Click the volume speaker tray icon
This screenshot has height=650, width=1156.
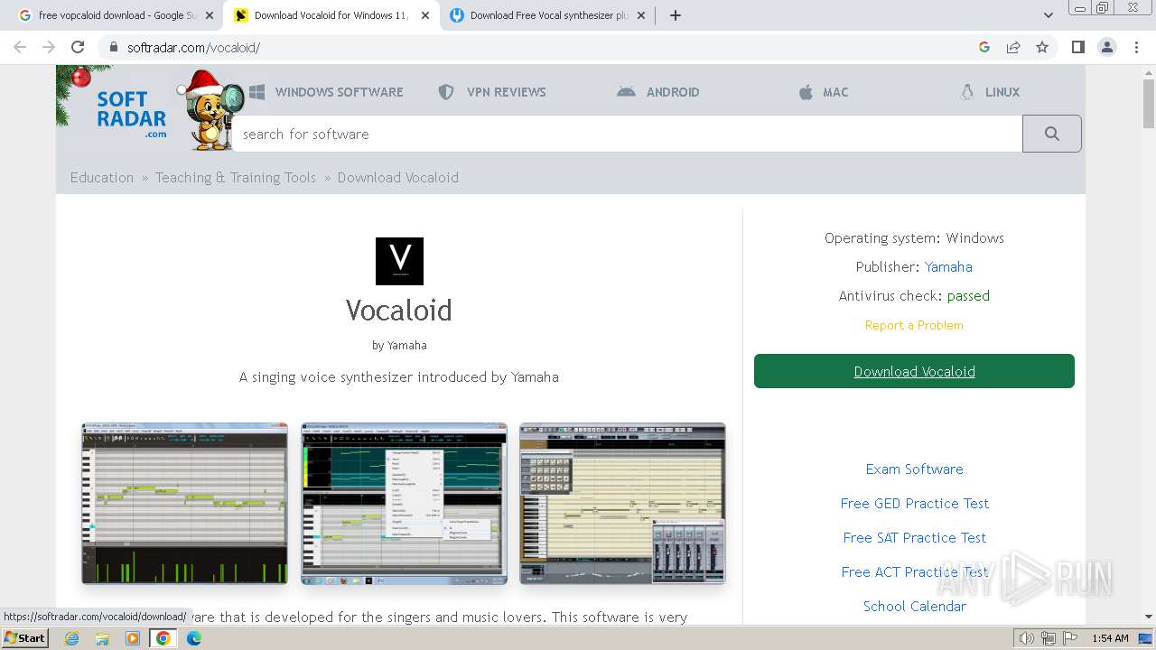pyautogui.click(x=1026, y=638)
